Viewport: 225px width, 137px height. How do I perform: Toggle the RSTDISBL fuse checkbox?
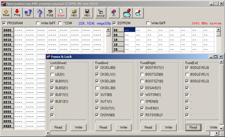point(142,115)
